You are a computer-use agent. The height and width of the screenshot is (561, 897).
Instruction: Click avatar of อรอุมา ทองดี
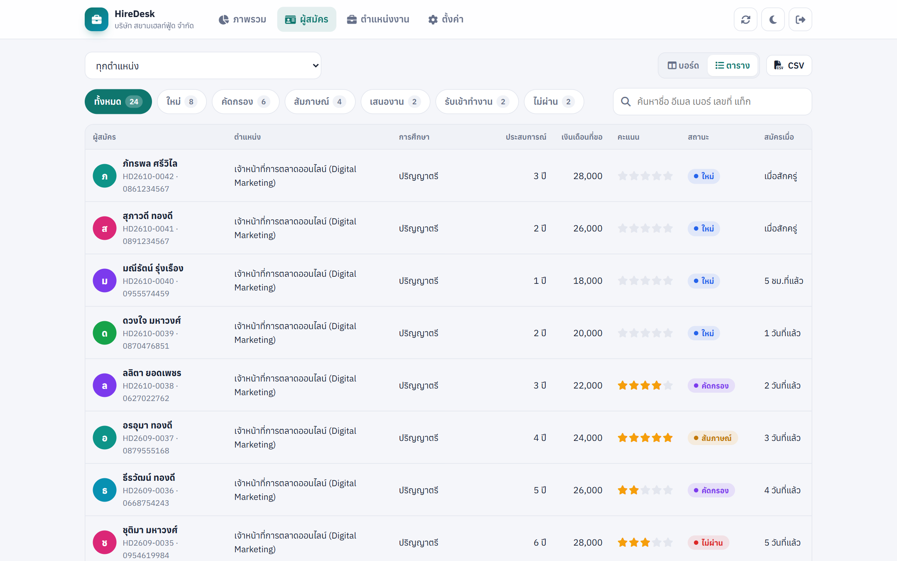104,438
